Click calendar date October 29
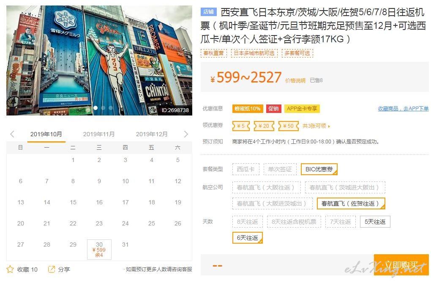Viewport: 431px width, 283px height. pos(73,245)
